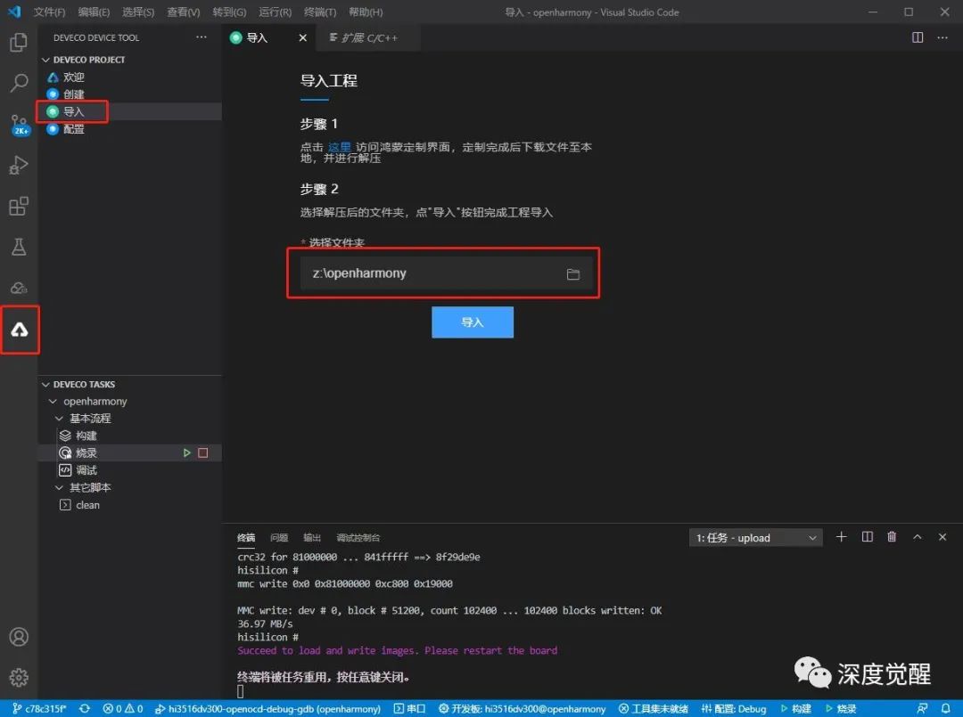Close the 导入 editor tab
Viewport: 963px width, 717px height.
303,38
